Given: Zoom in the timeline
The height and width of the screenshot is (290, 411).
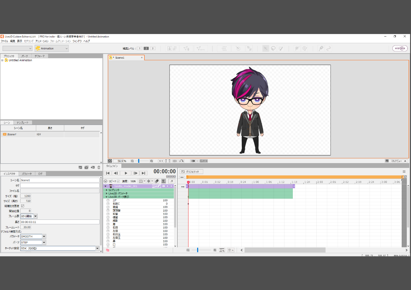Looking at the screenshot, I should (x=215, y=250).
